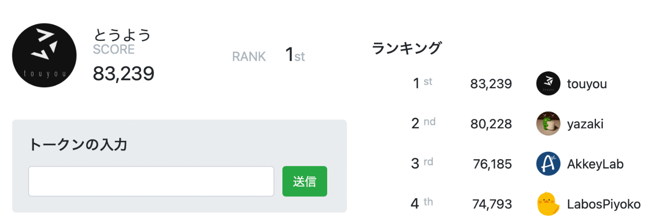Submit the token with the 送信 button
Viewport: 660px width, 223px height.
[x=305, y=181]
